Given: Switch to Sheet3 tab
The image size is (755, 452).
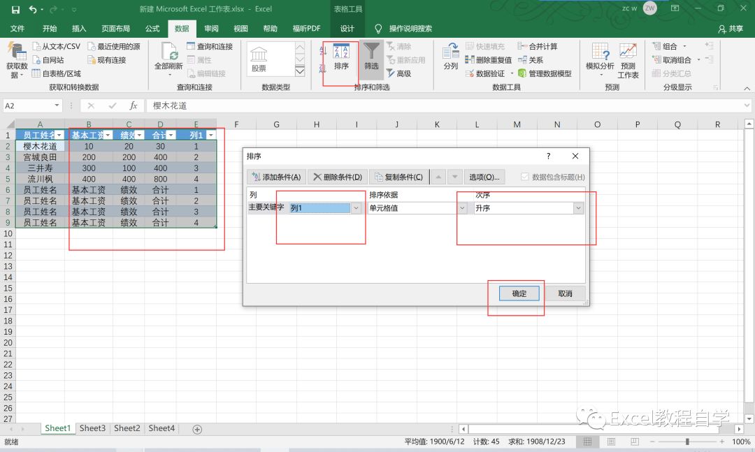Looking at the screenshot, I should (92, 428).
